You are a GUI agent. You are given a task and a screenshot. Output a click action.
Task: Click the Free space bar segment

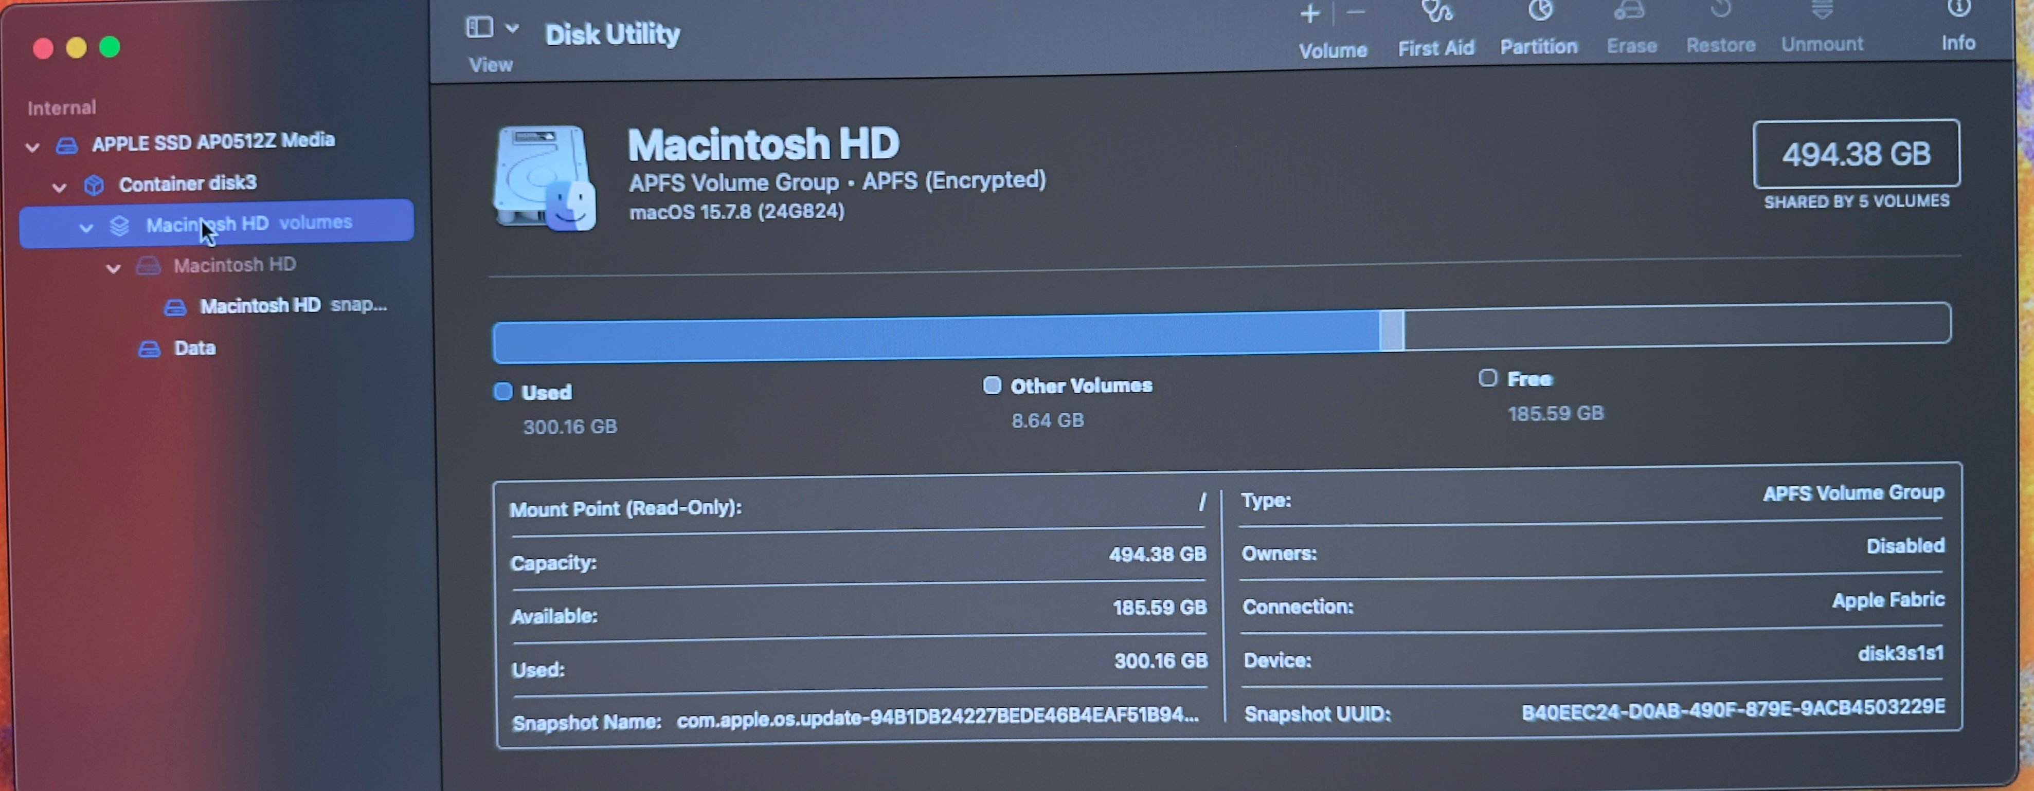pyautogui.click(x=1677, y=326)
